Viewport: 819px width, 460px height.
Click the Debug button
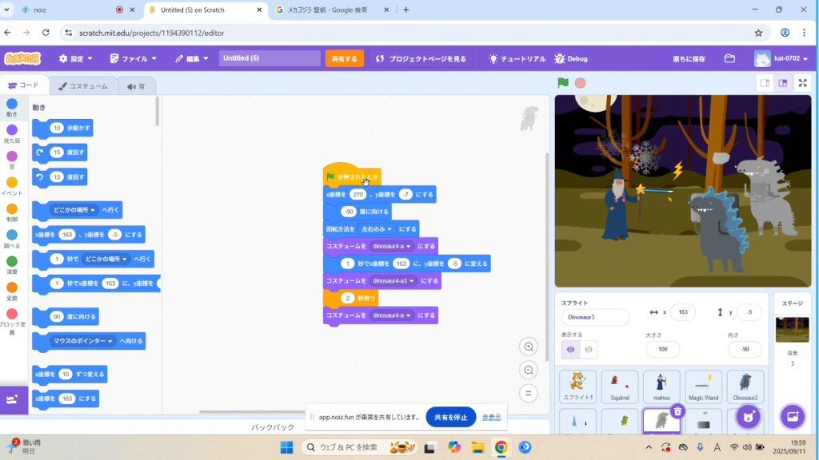coord(571,58)
